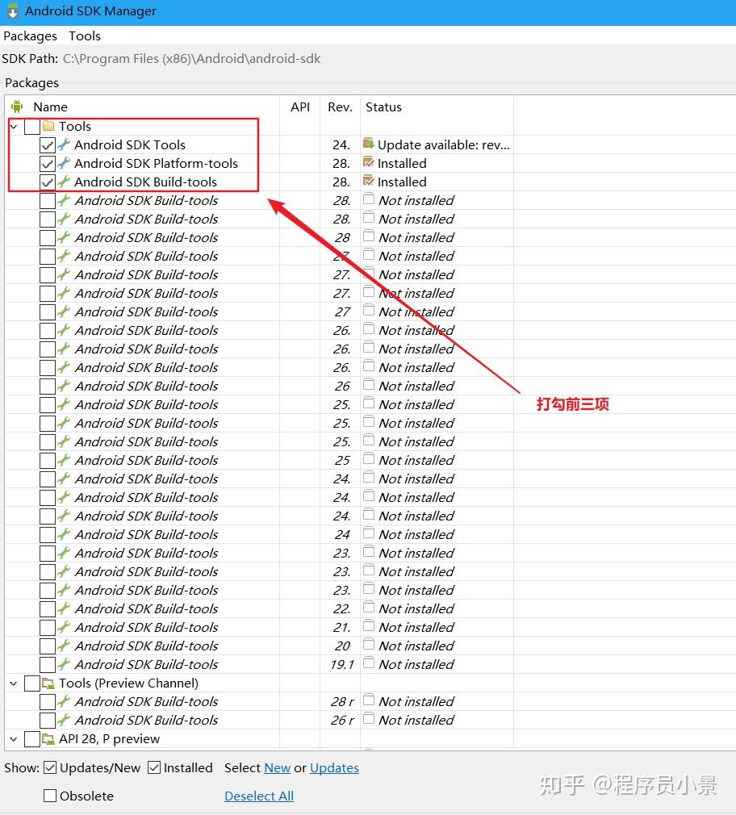The image size is (736, 815).
Task: Uncheck the installed Android SDK Build-tools checkbox
Action: pos(48,182)
